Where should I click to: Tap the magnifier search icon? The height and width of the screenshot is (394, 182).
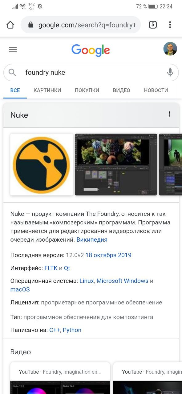[x=12, y=73]
